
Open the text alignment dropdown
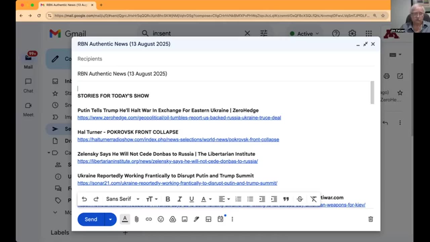coord(224,199)
